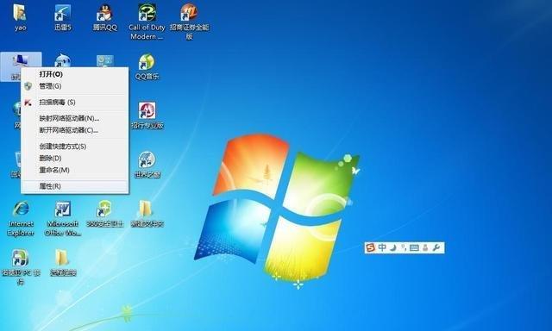Toggle the punctuation mode on IME bar

click(404, 247)
